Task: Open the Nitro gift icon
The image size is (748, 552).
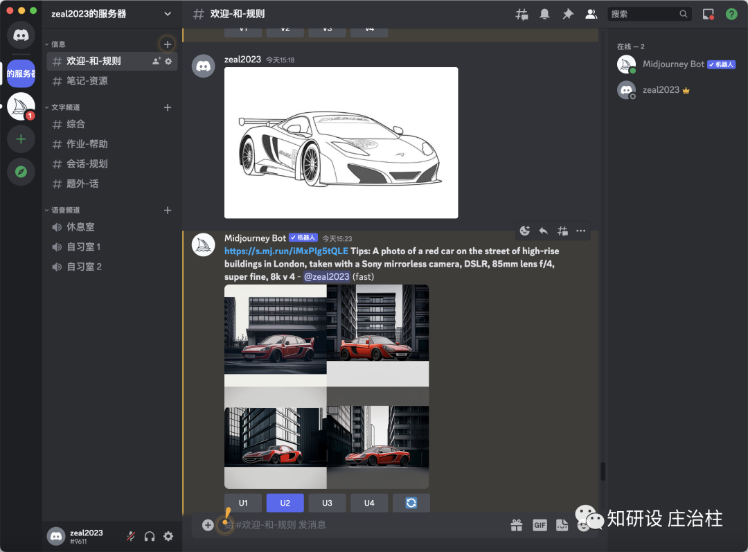Action: tap(517, 525)
